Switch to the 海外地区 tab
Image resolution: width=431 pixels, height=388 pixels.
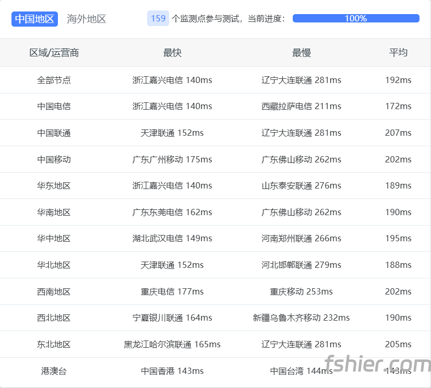tap(87, 19)
